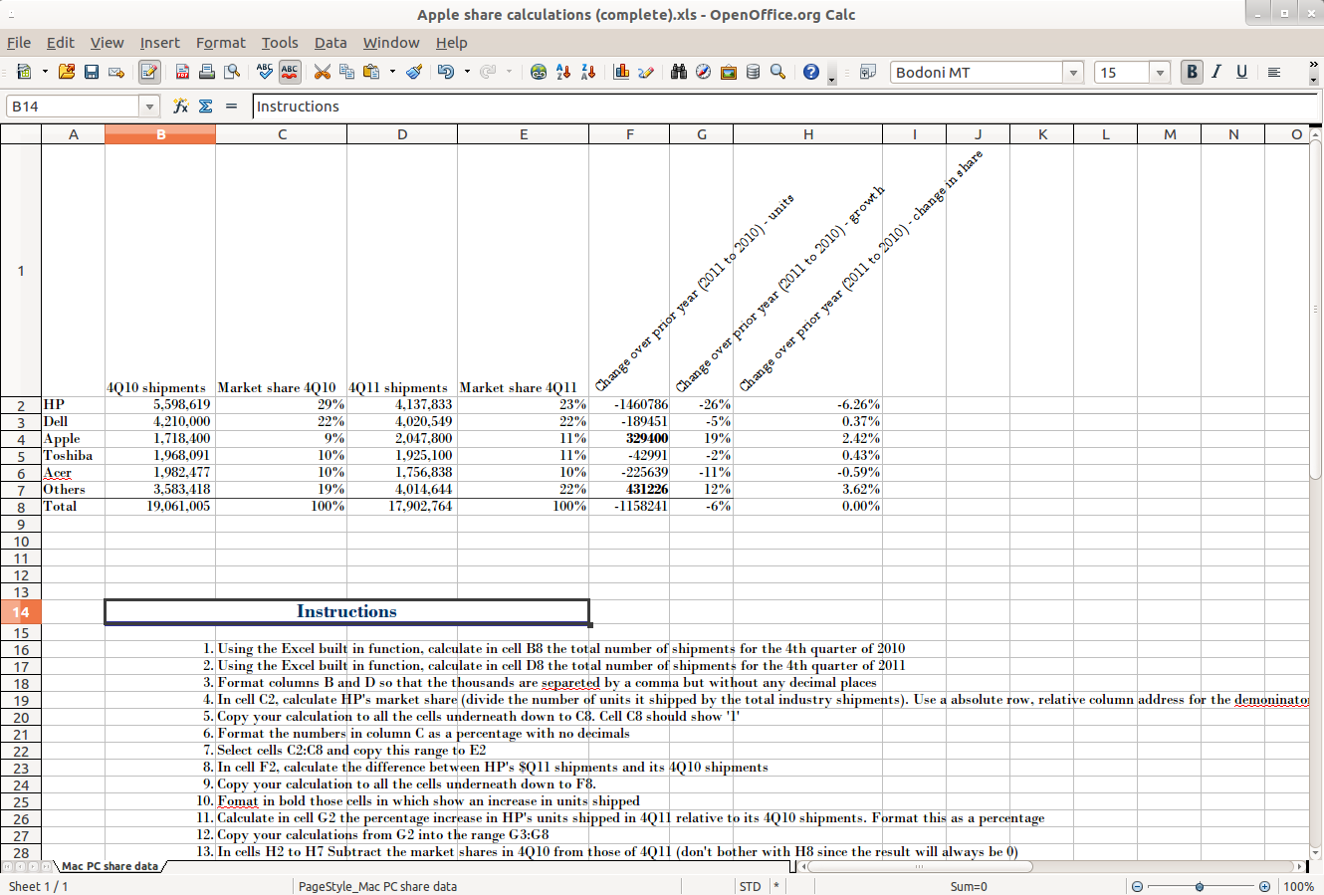Click the 100% zoom level in the status bar
The height and width of the screenshot is (895, 1324).
[x=1298, y=886]
